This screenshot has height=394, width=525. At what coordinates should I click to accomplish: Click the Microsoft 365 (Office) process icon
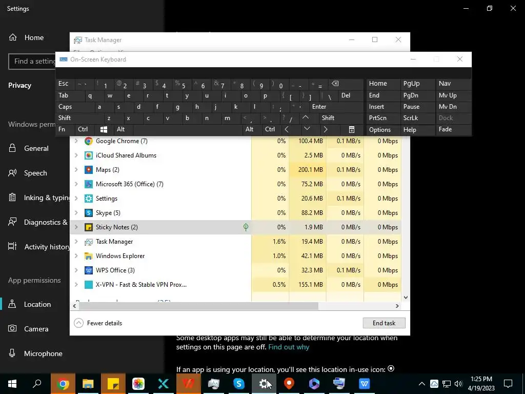click(x=88, y=184)
